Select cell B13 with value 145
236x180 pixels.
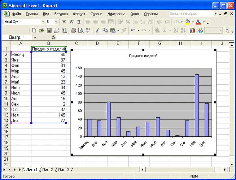click(49, 115)
